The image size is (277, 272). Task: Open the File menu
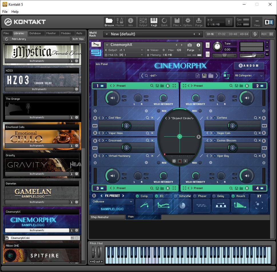pos(5,12)
